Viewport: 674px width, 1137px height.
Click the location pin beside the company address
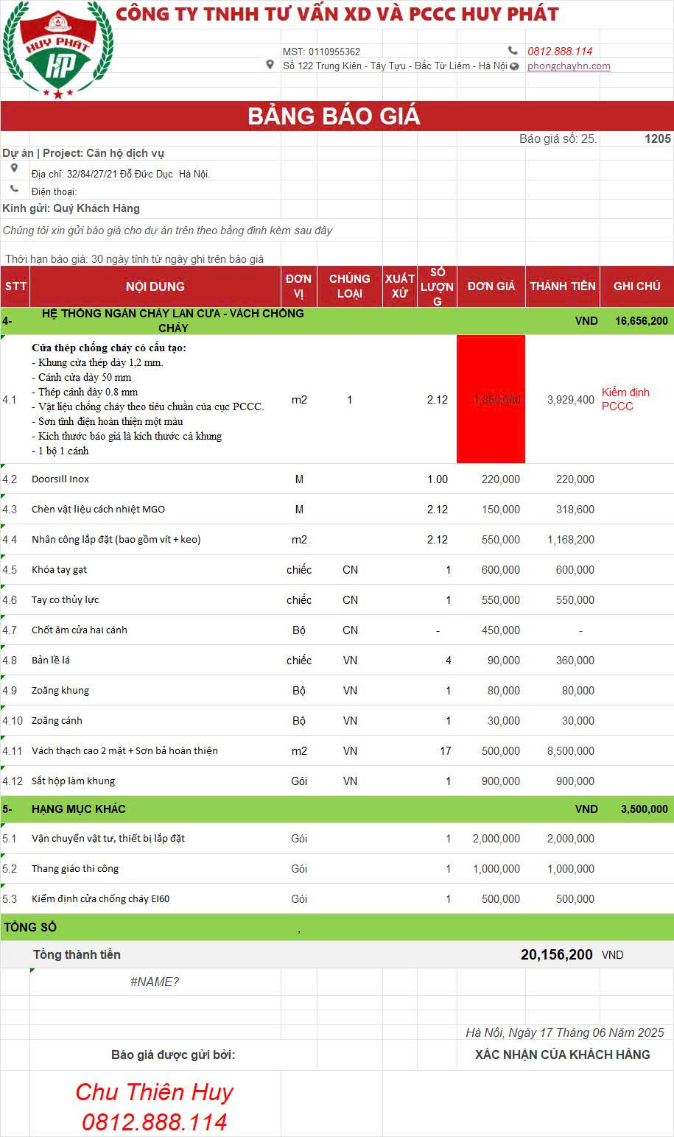coord(270,66)
